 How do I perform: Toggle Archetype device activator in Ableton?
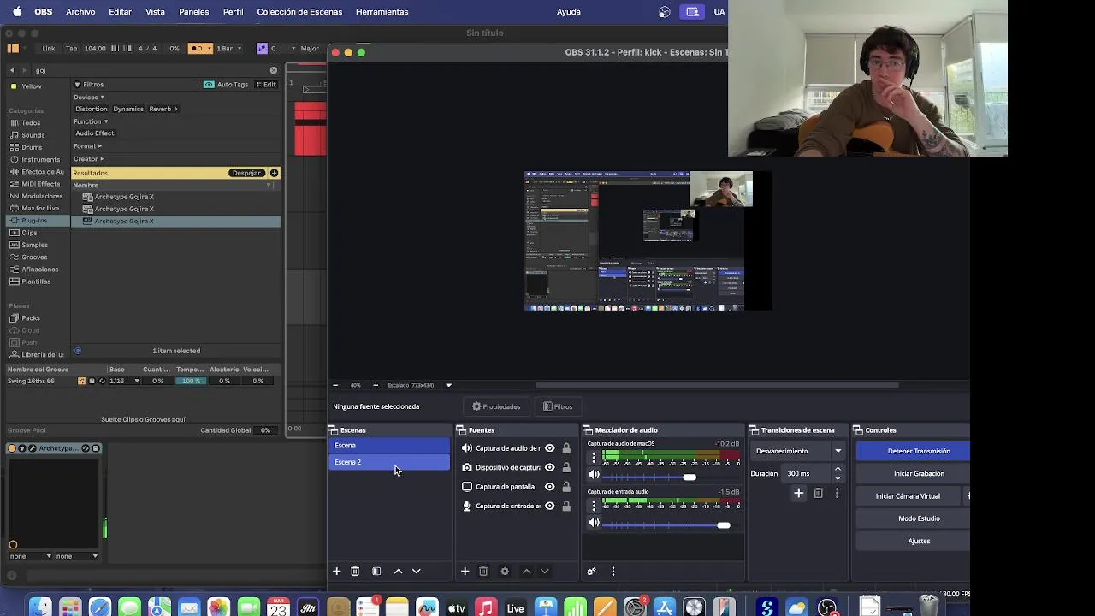[13, 448]
